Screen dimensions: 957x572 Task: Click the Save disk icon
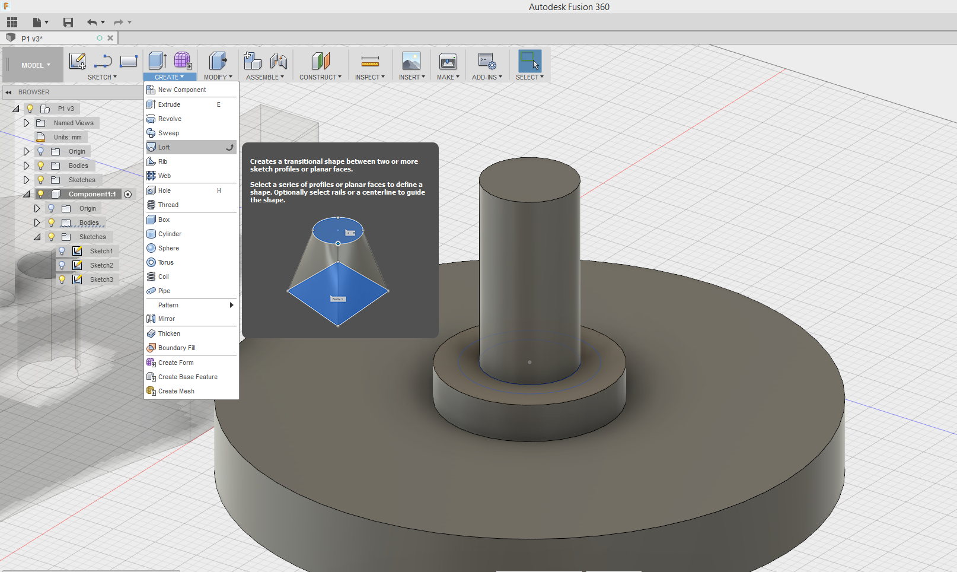[68, 23]
